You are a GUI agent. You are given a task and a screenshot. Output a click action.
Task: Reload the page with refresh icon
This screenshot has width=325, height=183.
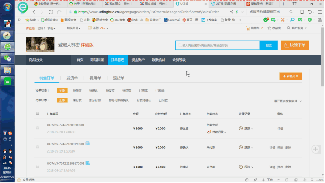[x=51, y=12]
